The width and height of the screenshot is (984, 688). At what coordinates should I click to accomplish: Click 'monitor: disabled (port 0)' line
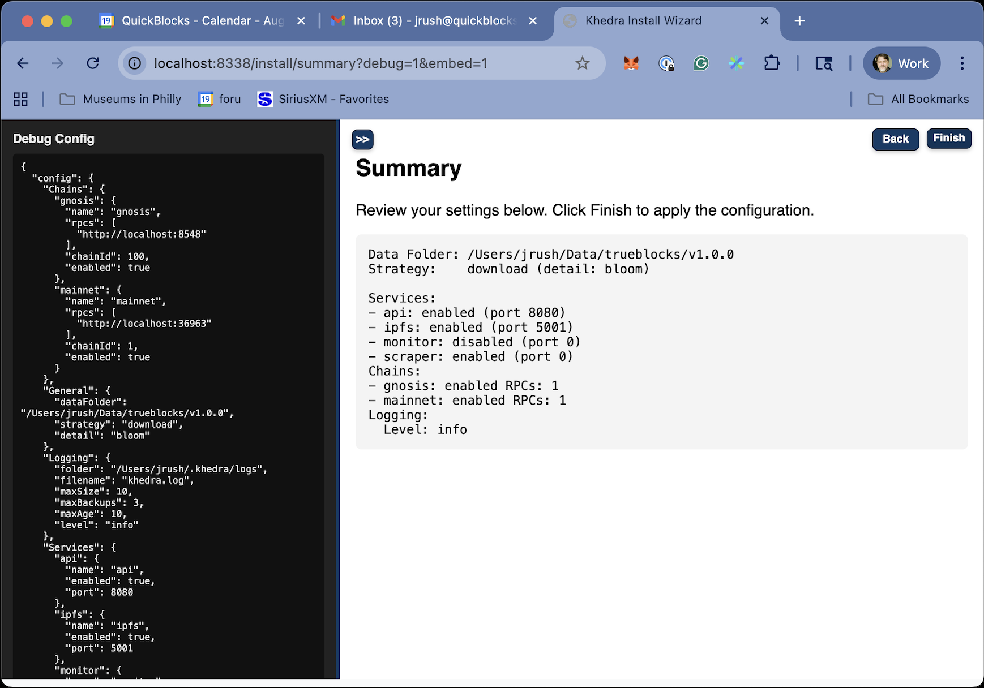474,342
